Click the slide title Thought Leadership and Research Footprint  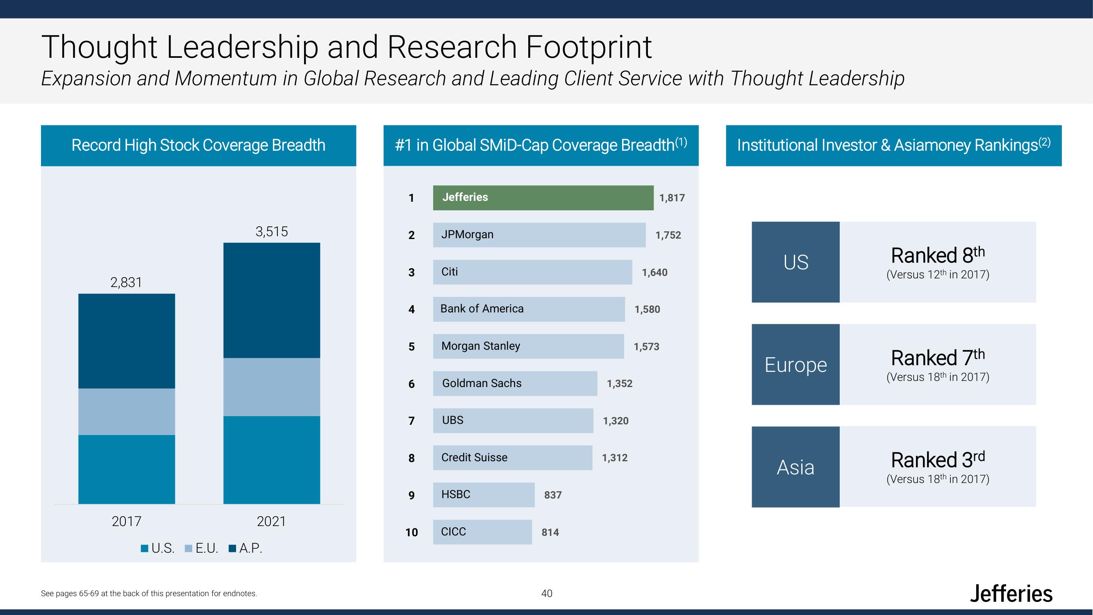point(346,47)
